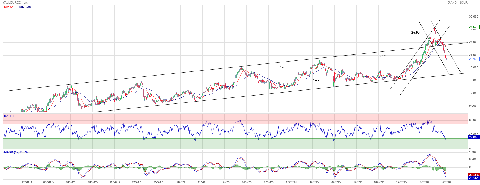Open the MACD (12, 26, 9) indicator label
Image resolution: width=480 pixels, height=185 pixels.
(x=16, y=152)
